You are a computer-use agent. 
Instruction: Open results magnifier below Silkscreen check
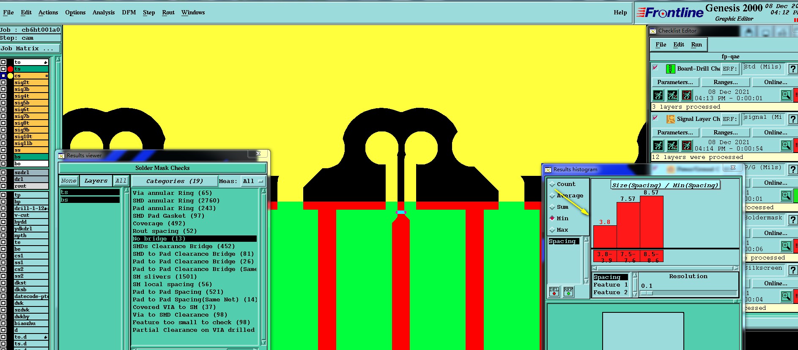coord(786,296)
